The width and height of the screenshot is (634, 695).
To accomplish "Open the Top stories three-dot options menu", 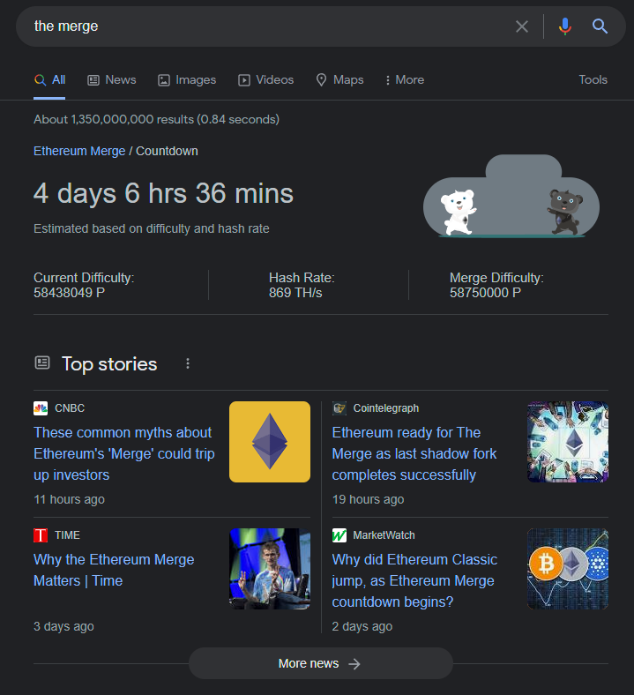I will [x=188, y=364].
